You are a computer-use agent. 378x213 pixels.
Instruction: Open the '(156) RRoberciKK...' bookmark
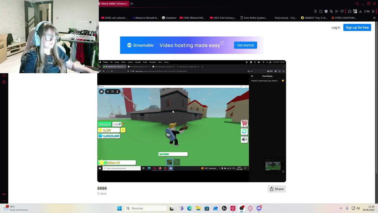tap(192, 18)
